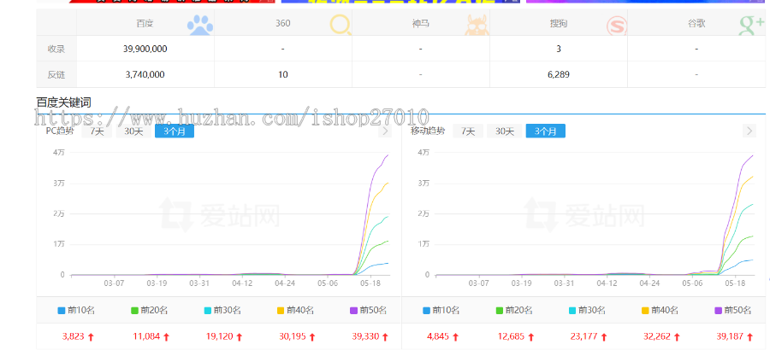Click the 搜狗 column header
Viewport: 770px width, 356px height.
(559, 23)
